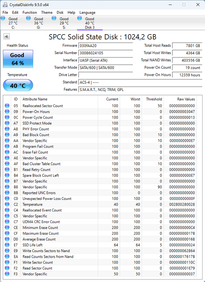205x282 pixels.
Task: Click the Power On Hours value 12359 hours
Action: click(187, 75)
